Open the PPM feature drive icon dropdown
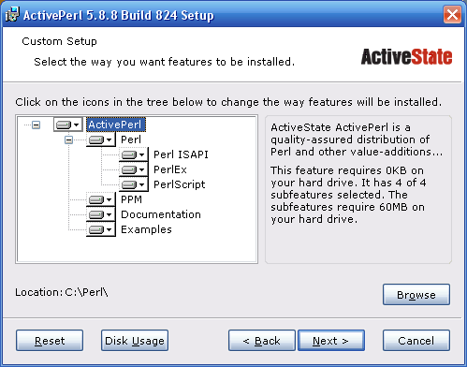 click(100, 199)
